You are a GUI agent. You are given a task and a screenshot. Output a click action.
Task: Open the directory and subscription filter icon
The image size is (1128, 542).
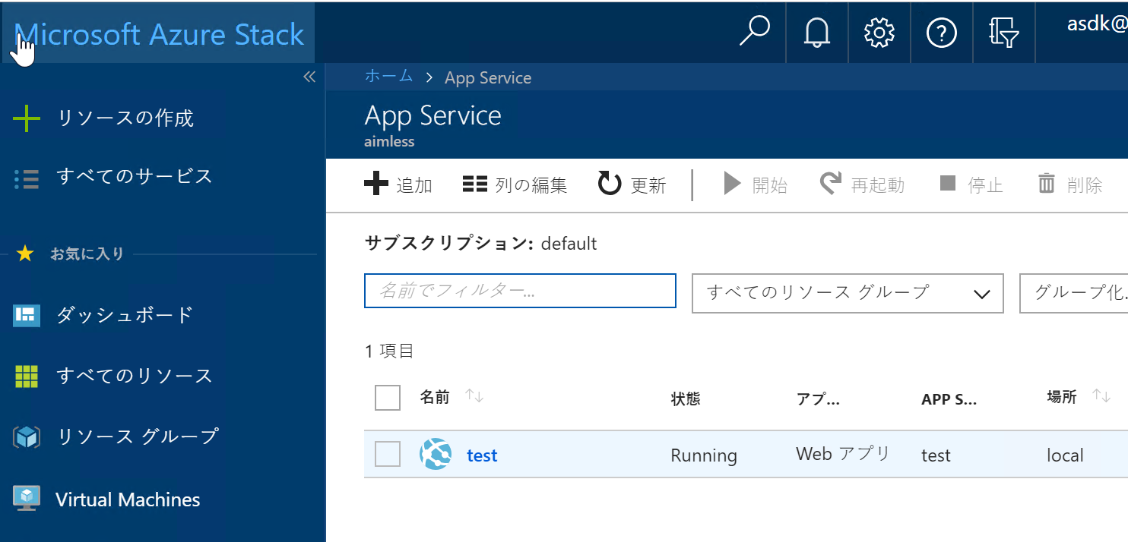coord(1003,33)
